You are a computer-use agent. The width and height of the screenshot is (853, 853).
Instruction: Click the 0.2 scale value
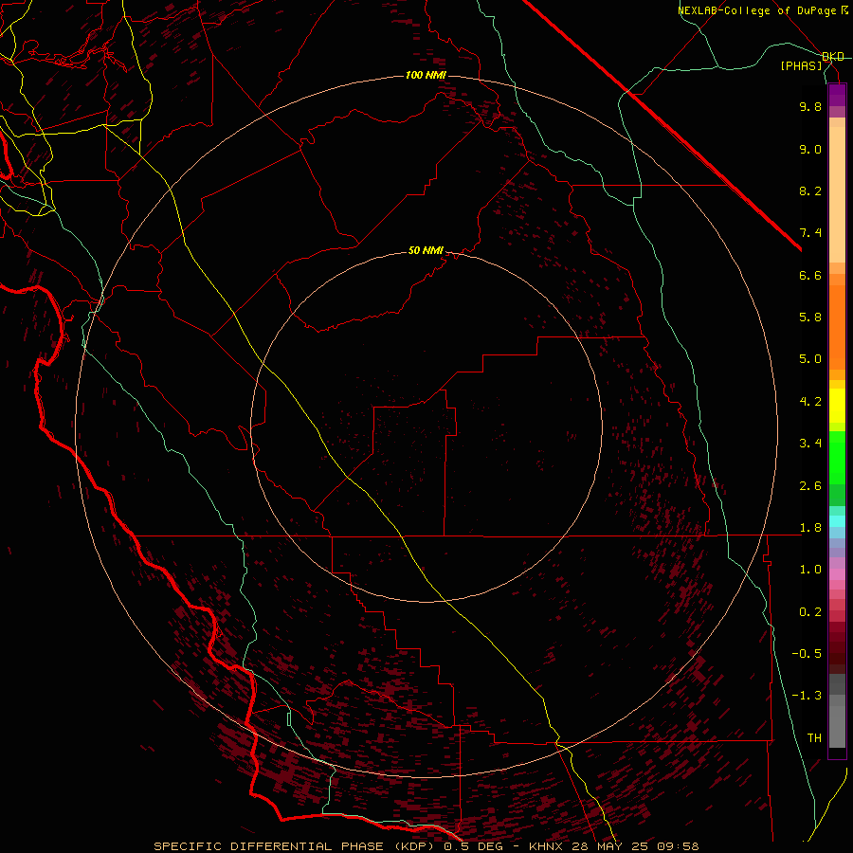810,612
